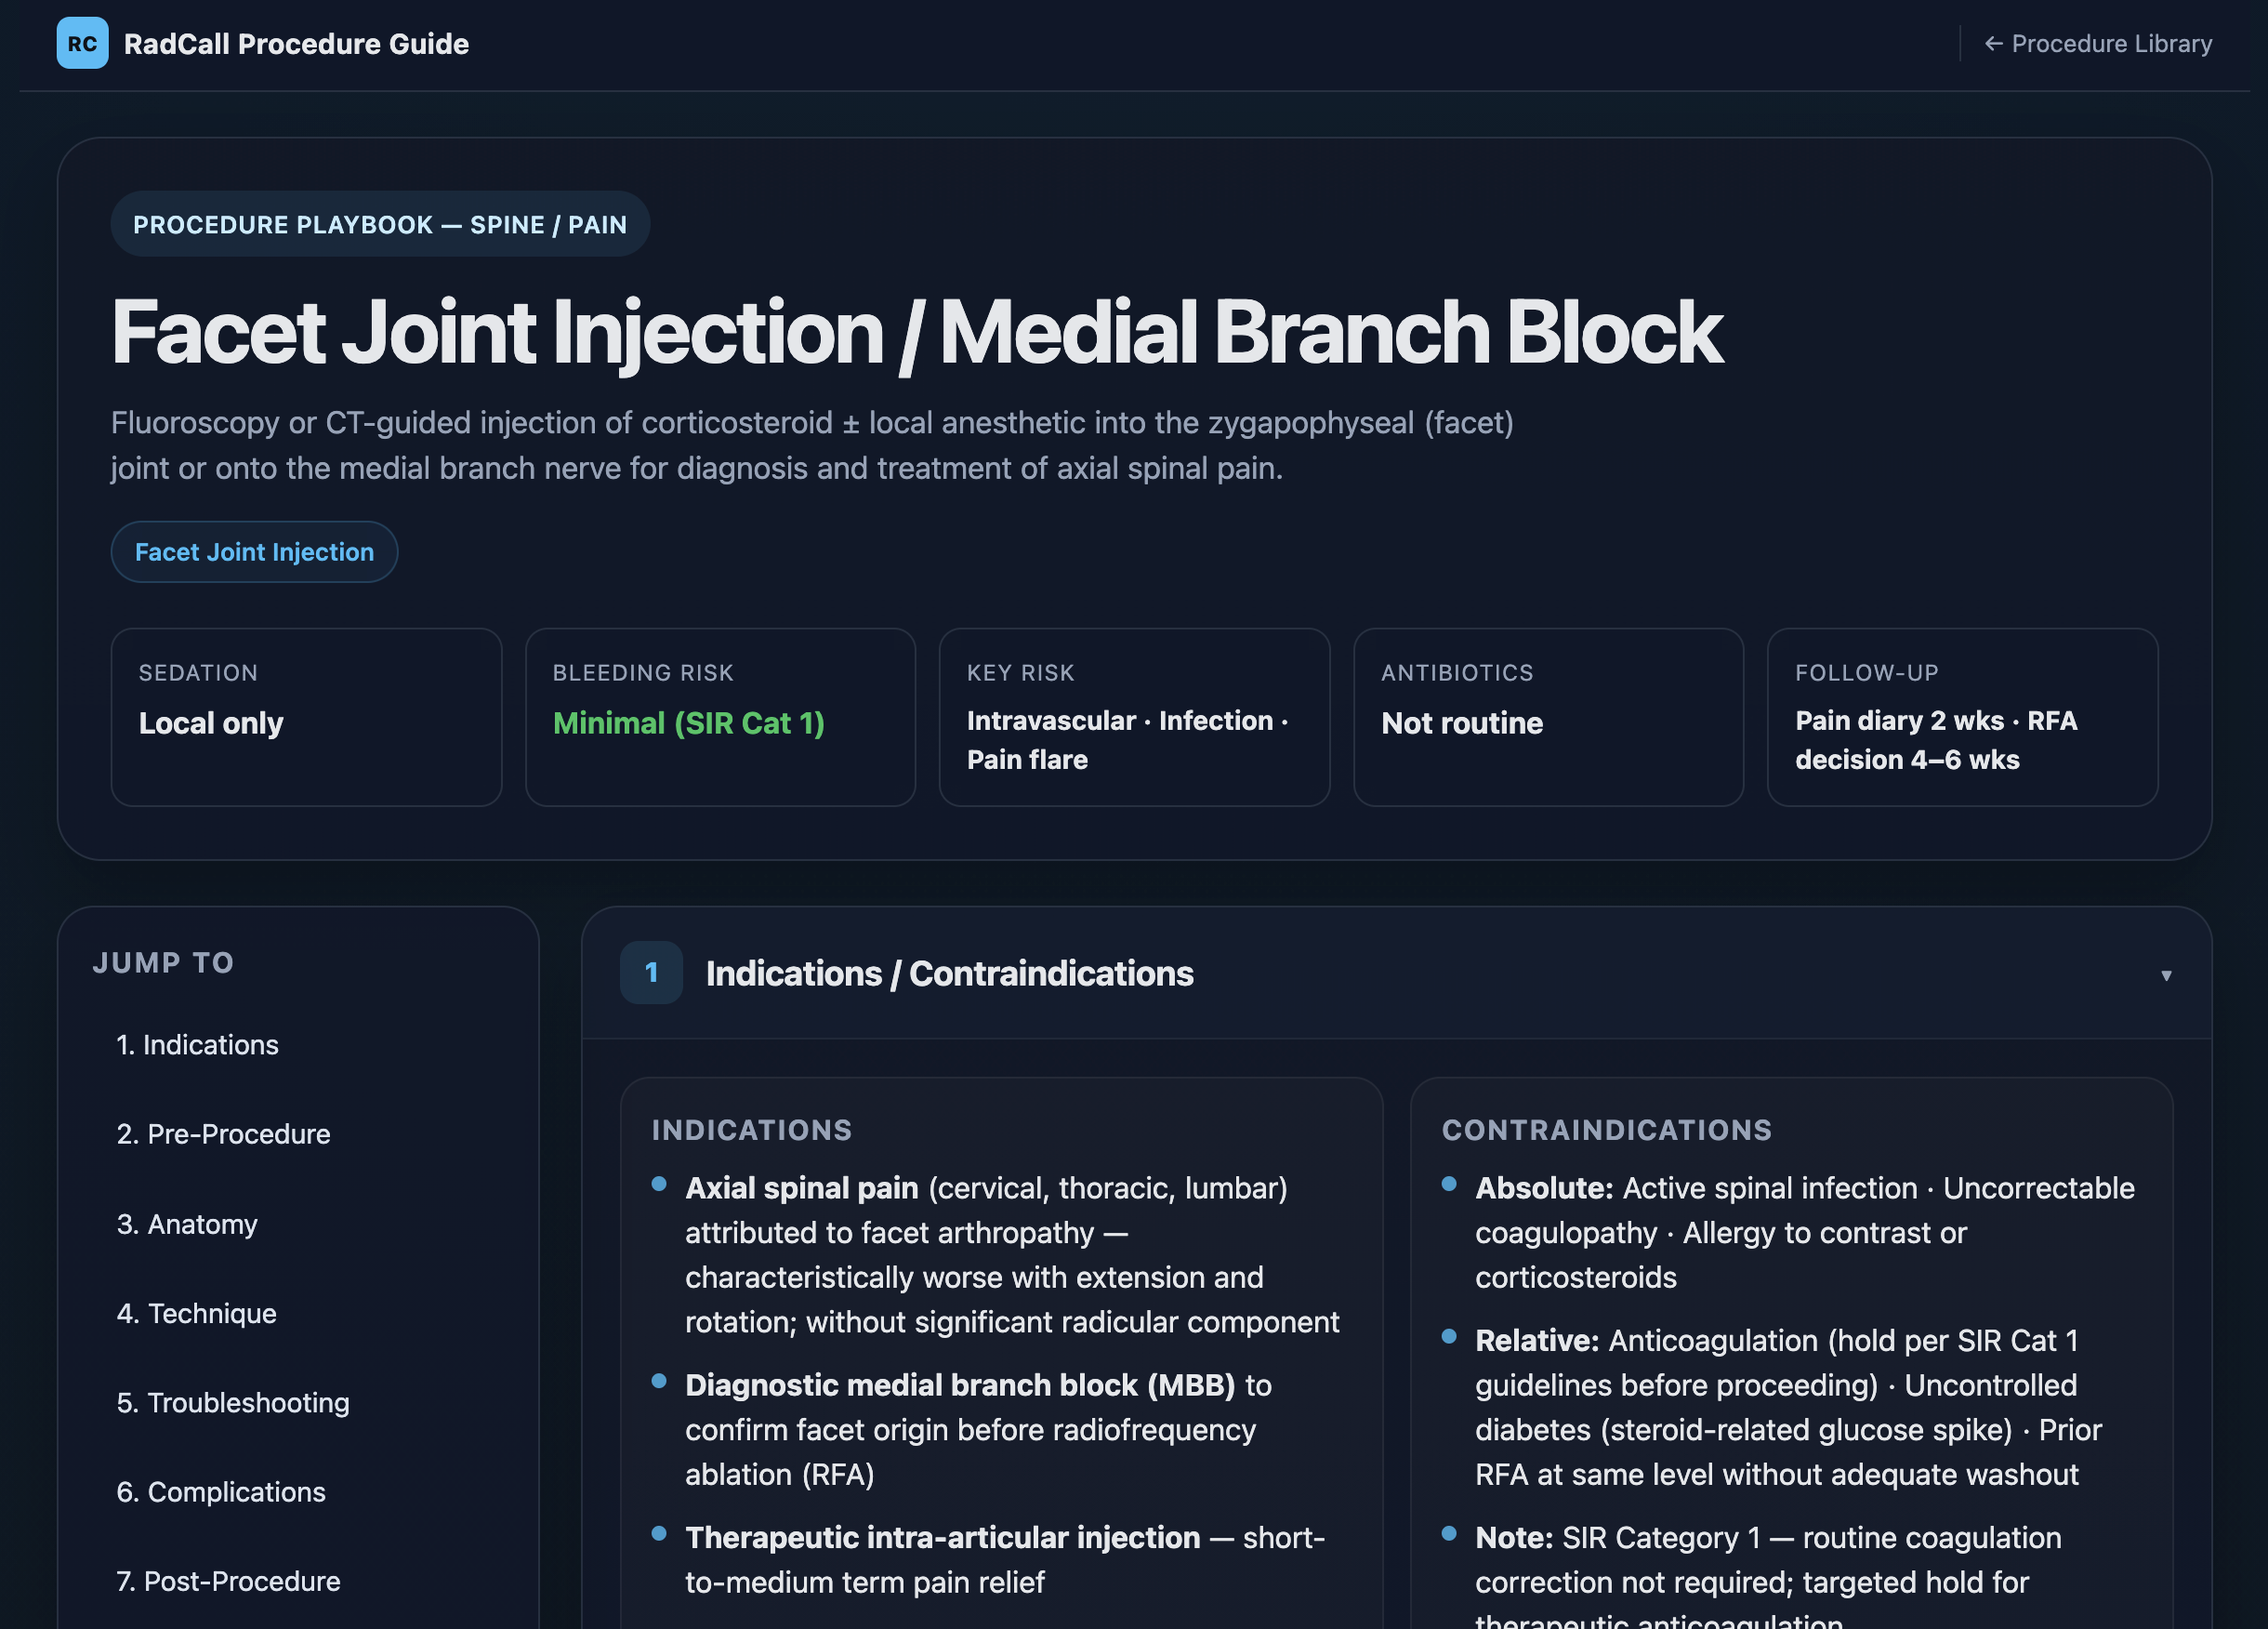The image size is (2268, 1629).
Task: Click section number 1 badge
Action: click(x=651, y=973)
